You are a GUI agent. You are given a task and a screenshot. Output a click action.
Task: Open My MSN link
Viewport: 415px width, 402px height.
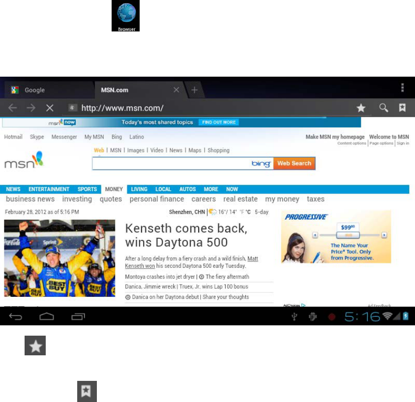[x=94, y=137]
